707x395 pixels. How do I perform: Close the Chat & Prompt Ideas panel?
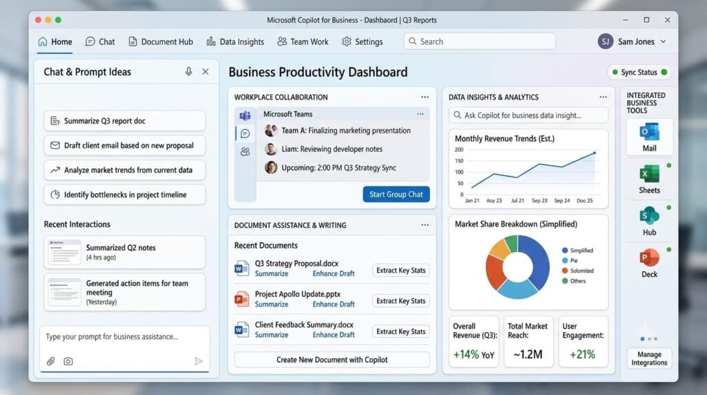(205, 72)
